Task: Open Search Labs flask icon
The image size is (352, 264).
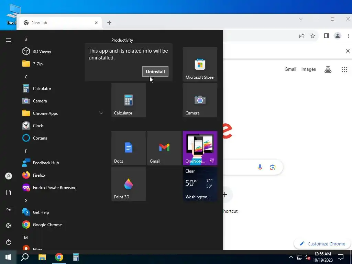Action: (x=328, y=69)
